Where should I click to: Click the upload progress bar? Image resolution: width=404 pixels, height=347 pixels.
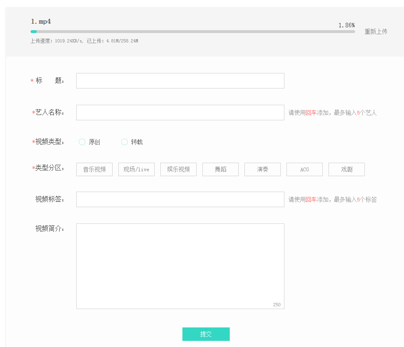point(194,31)
